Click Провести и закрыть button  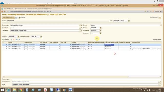click(x=8, y=18)
